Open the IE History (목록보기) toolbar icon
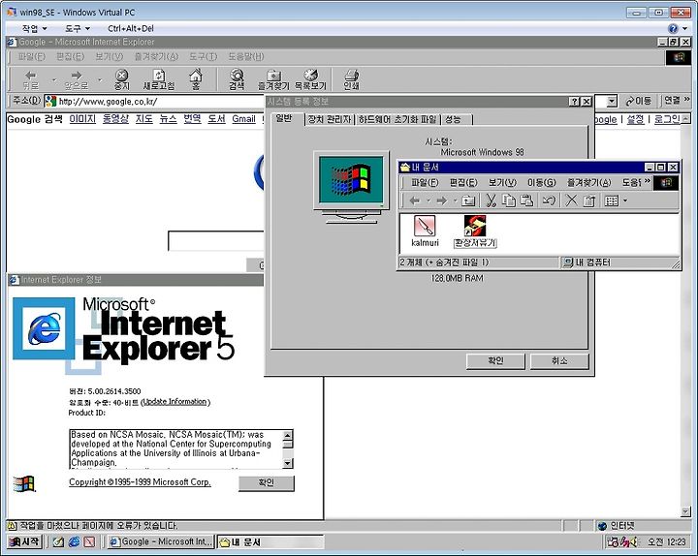 [x=310, y=79]
